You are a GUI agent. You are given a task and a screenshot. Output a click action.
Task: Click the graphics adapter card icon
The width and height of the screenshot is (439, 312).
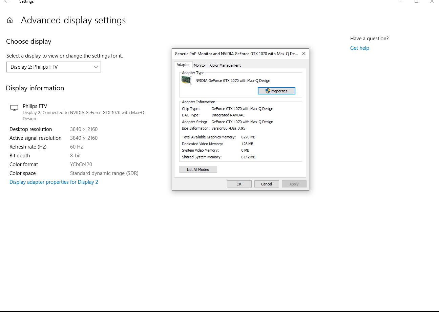(186, 81)
